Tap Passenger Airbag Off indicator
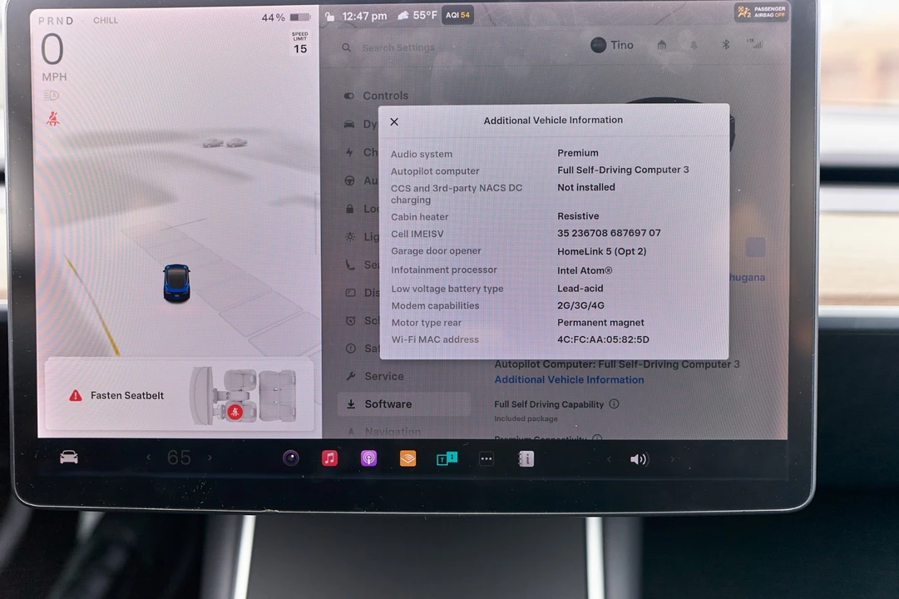Image resolution: width=899 pixels, height=599 pixels. click(x=762, y=12)
